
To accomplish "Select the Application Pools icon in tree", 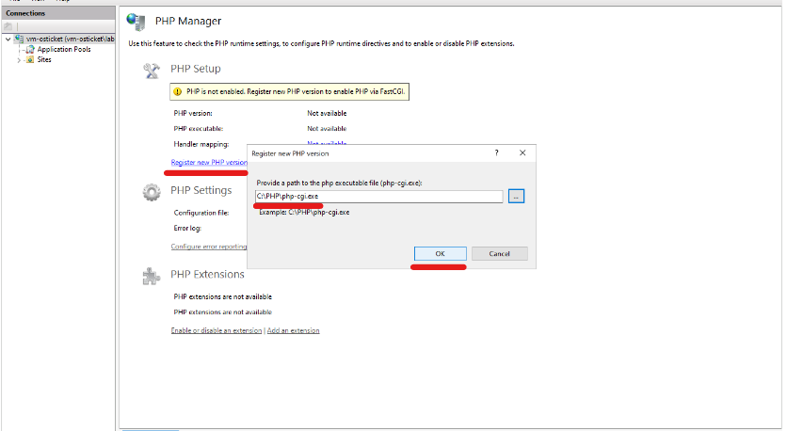I will (30, 49).
